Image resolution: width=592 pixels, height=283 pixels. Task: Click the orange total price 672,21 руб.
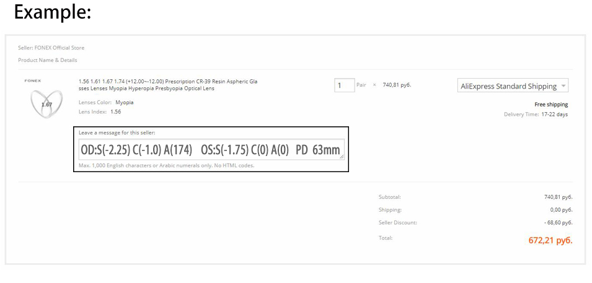(x=550, y=240)
